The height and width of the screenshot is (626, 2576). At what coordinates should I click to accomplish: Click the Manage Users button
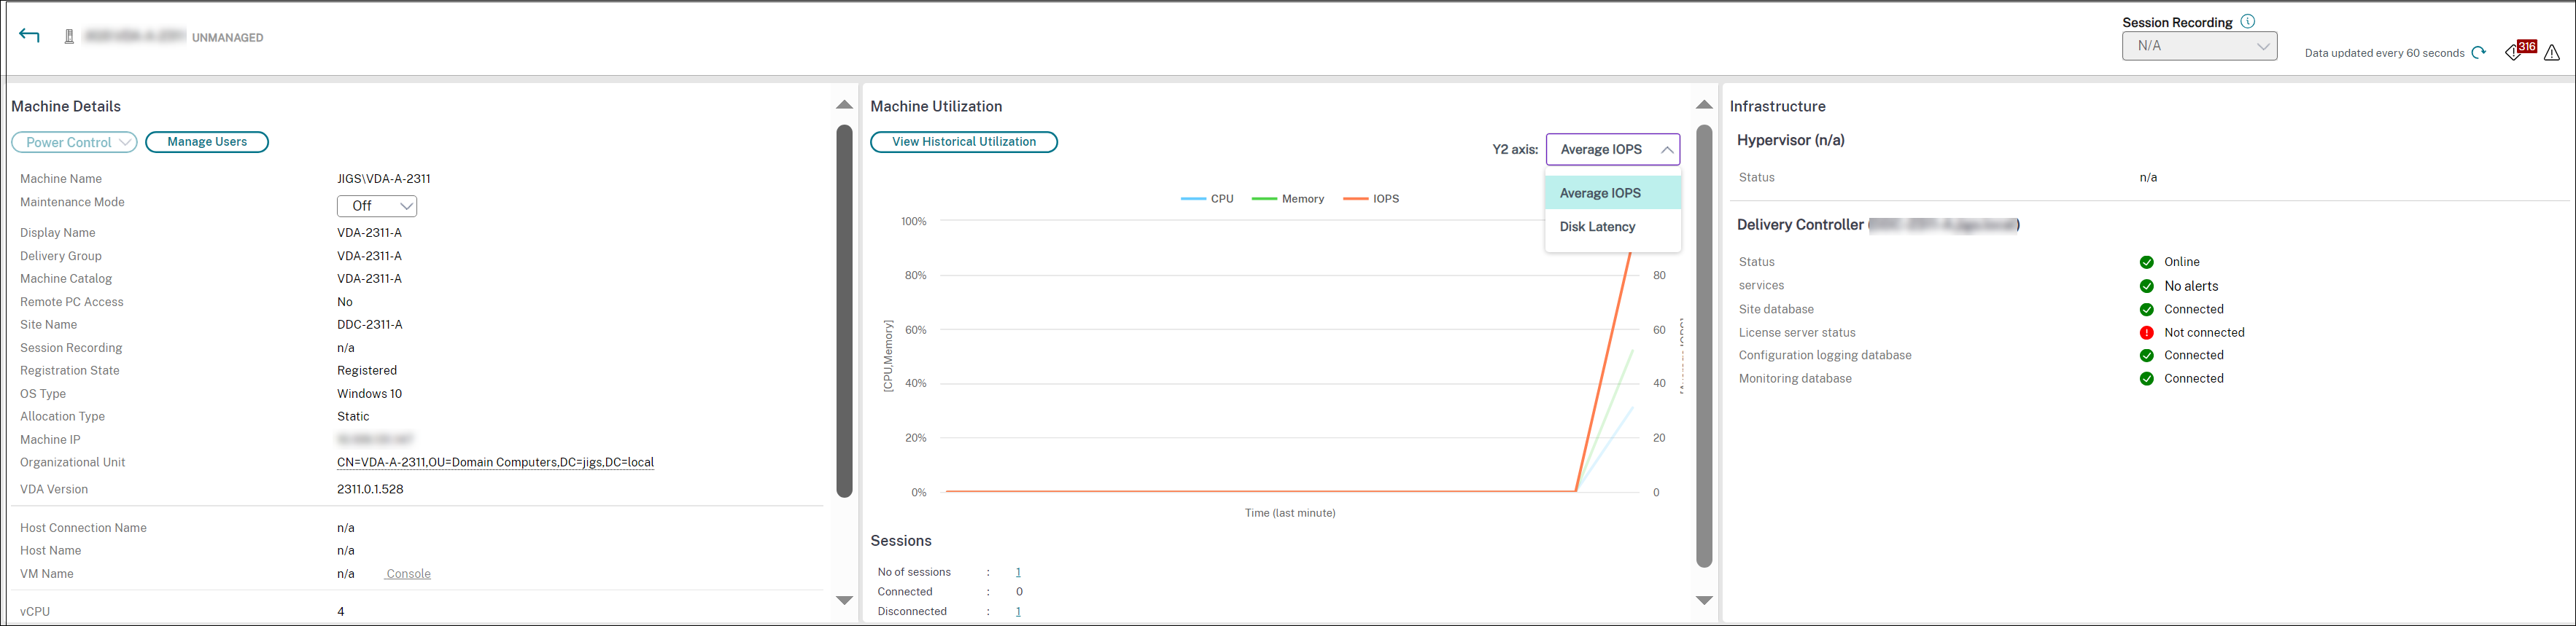point(207,142)
